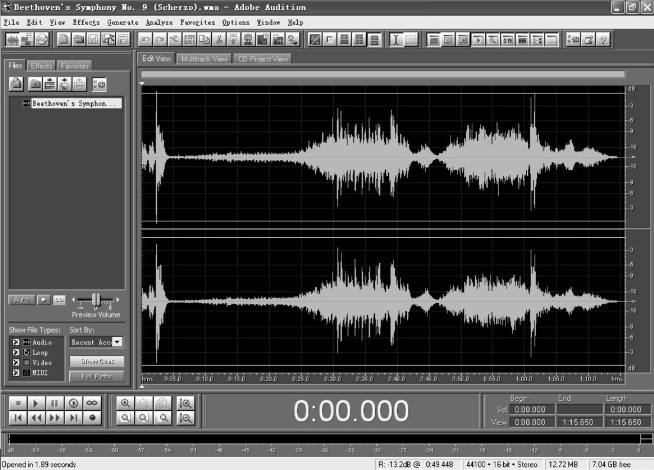
Task: Click the insert into multitrack icon in Files panel
Action: (x=50, y=84)
